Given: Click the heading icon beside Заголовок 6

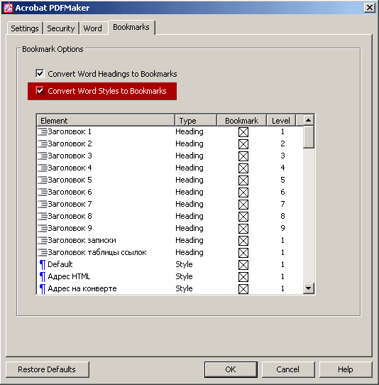Looking at the screenshot, I should (x=43, y=192).
